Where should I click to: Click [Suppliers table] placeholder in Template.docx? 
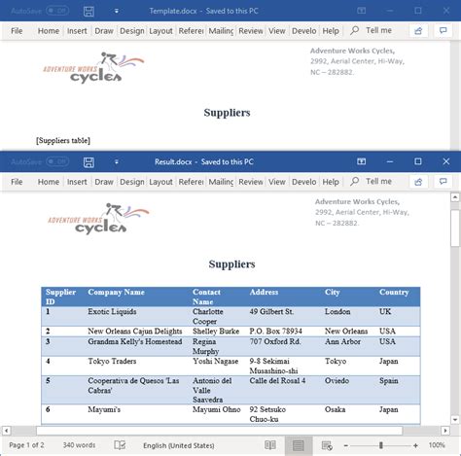point(63,140)
